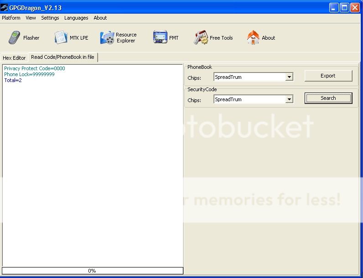363x278 pixels.
Task: Launch the FMT monitor icon
Action: pos(160,37)
